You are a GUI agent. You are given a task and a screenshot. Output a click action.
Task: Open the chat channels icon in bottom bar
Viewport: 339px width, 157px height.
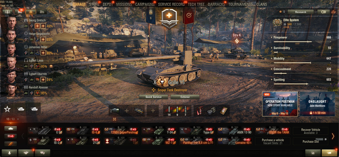click(x=42, y=153)
